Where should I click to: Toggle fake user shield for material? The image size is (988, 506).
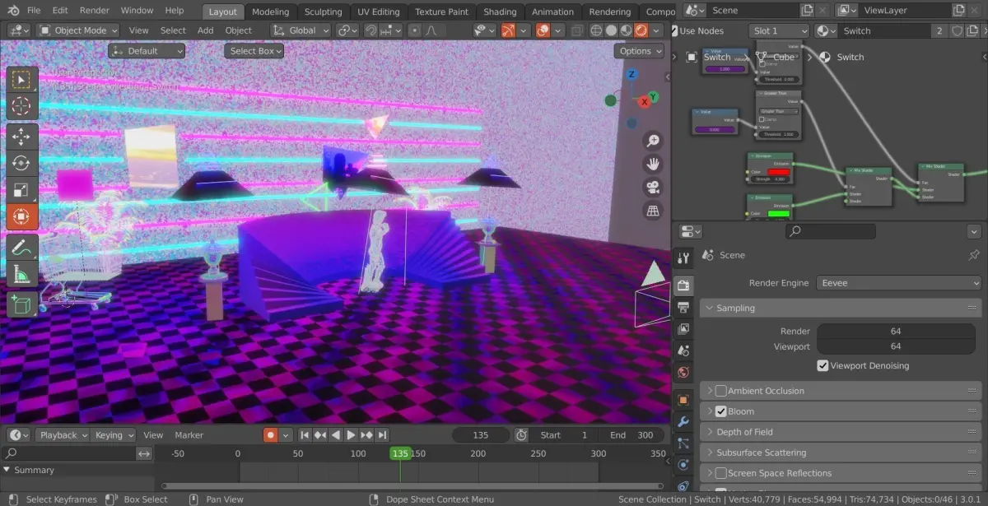click(x=957, y=30)
